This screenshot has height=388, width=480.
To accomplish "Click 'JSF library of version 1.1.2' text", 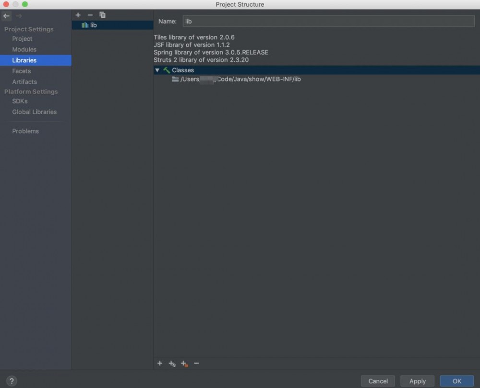I will click(x=192, y=45).
